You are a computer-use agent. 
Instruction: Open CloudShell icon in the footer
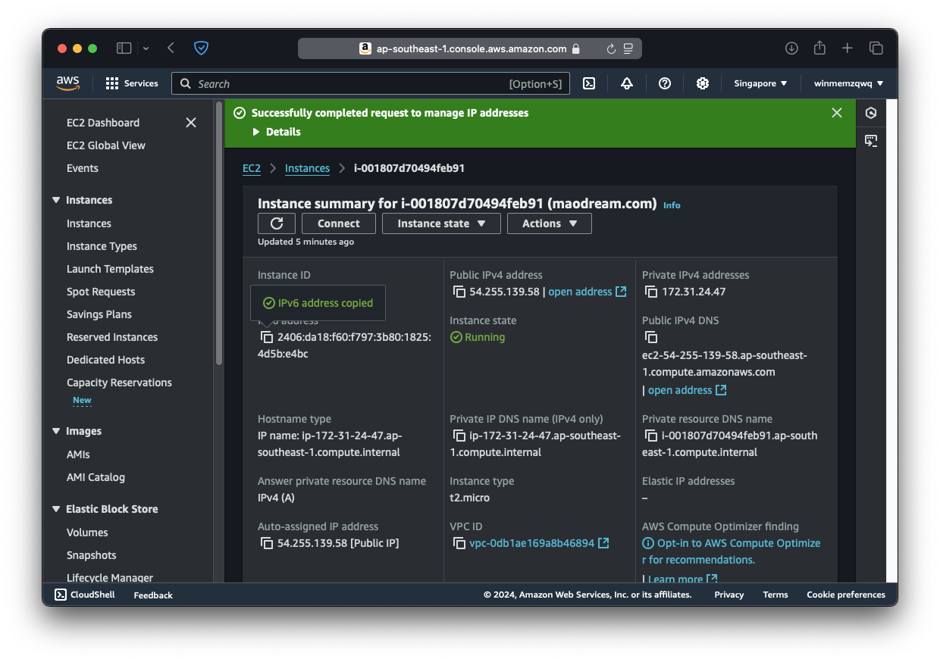[x=61, y=595]
